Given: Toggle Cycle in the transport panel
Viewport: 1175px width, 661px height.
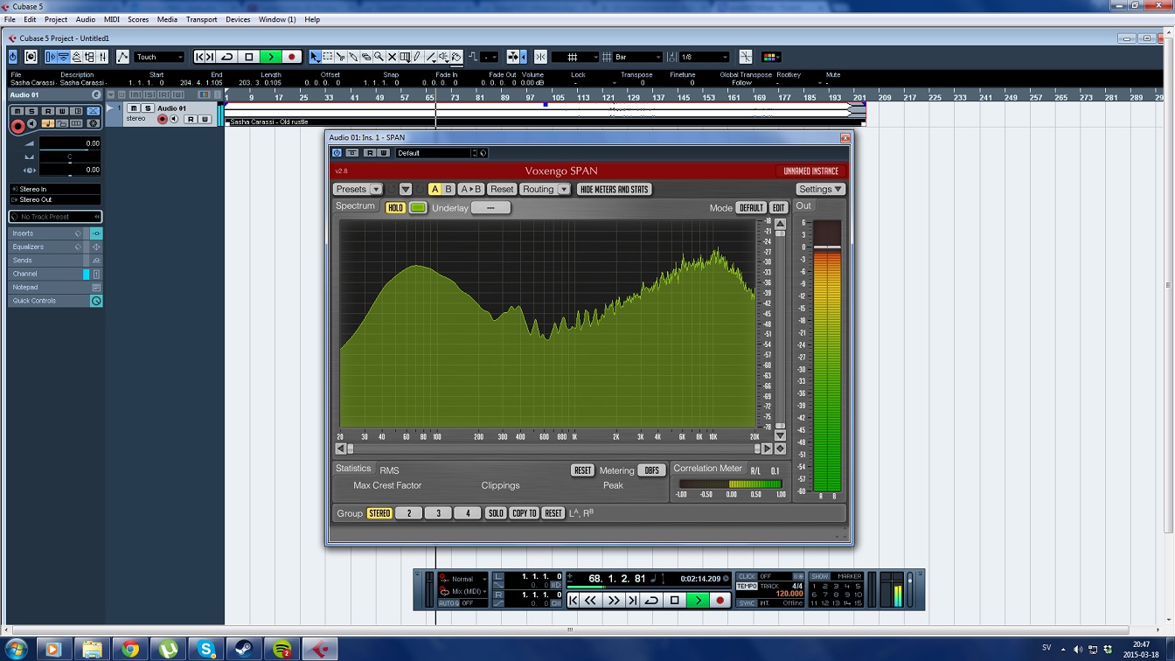Looking at the screenshot, I should point(652,601).
